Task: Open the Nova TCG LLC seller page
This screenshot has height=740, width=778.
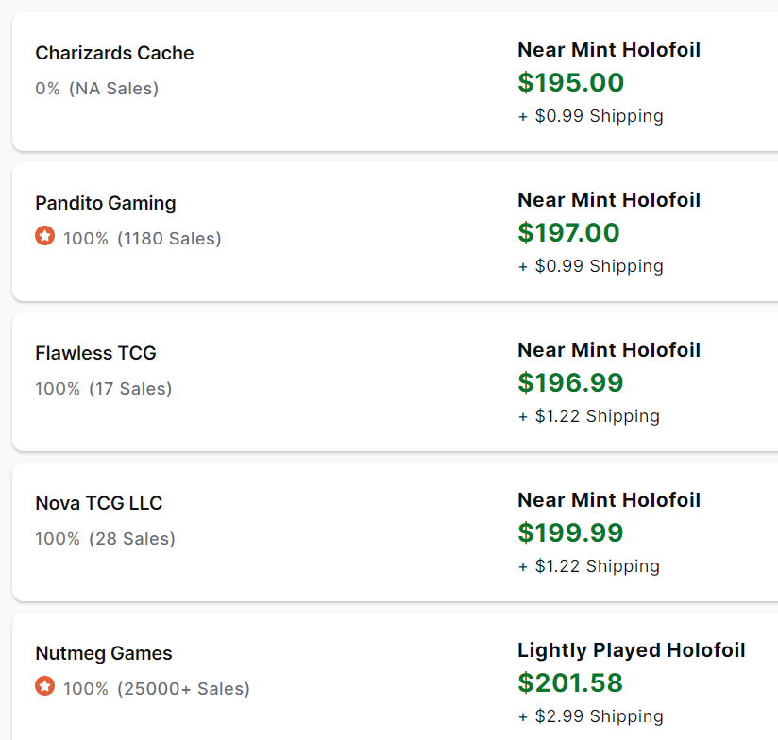Action: pyautogui.click(x=99, y=503)
